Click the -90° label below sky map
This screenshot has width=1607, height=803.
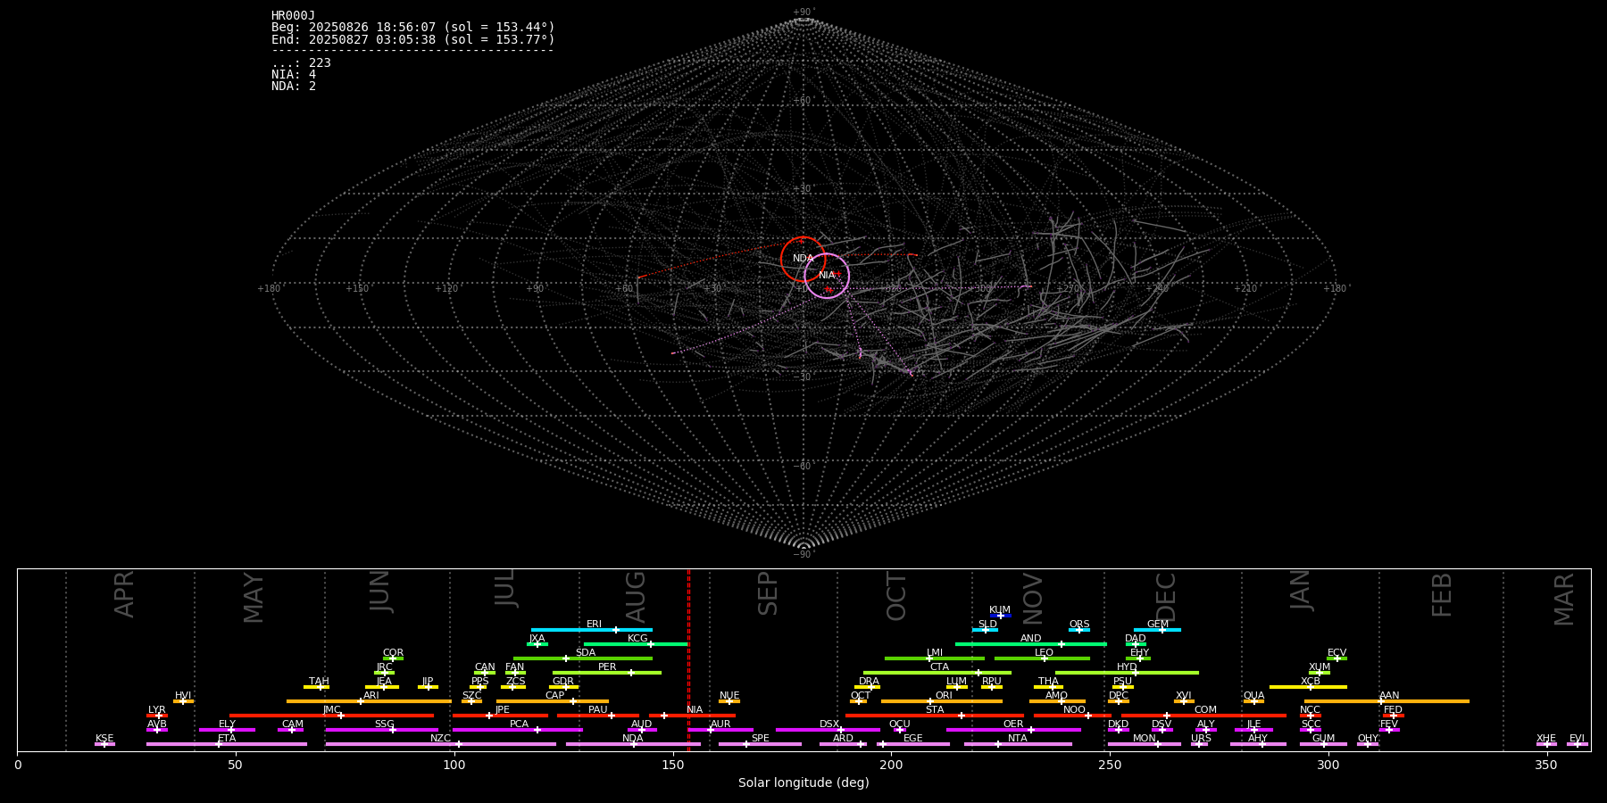point(803,554)
